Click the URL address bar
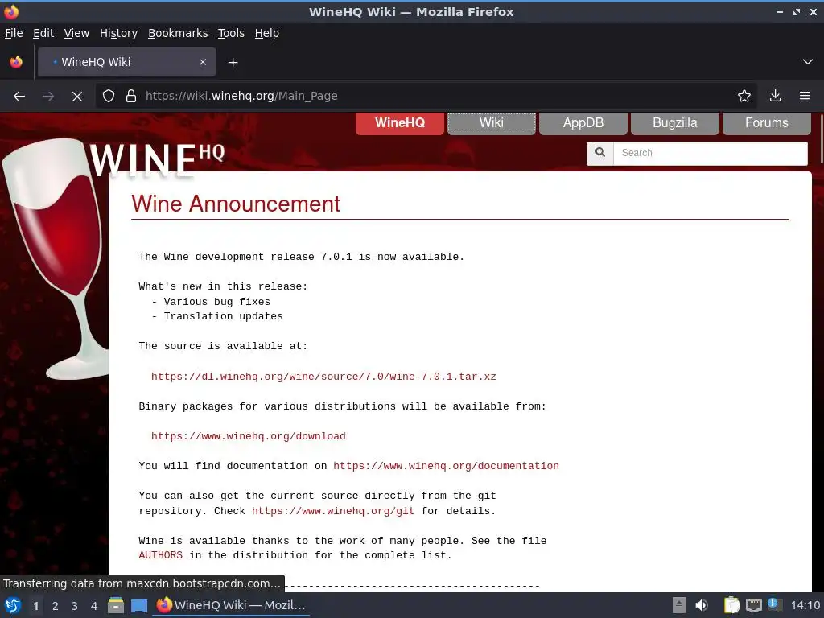The height and width of the screenshot is (618, 824). click(x=426, y=97)
